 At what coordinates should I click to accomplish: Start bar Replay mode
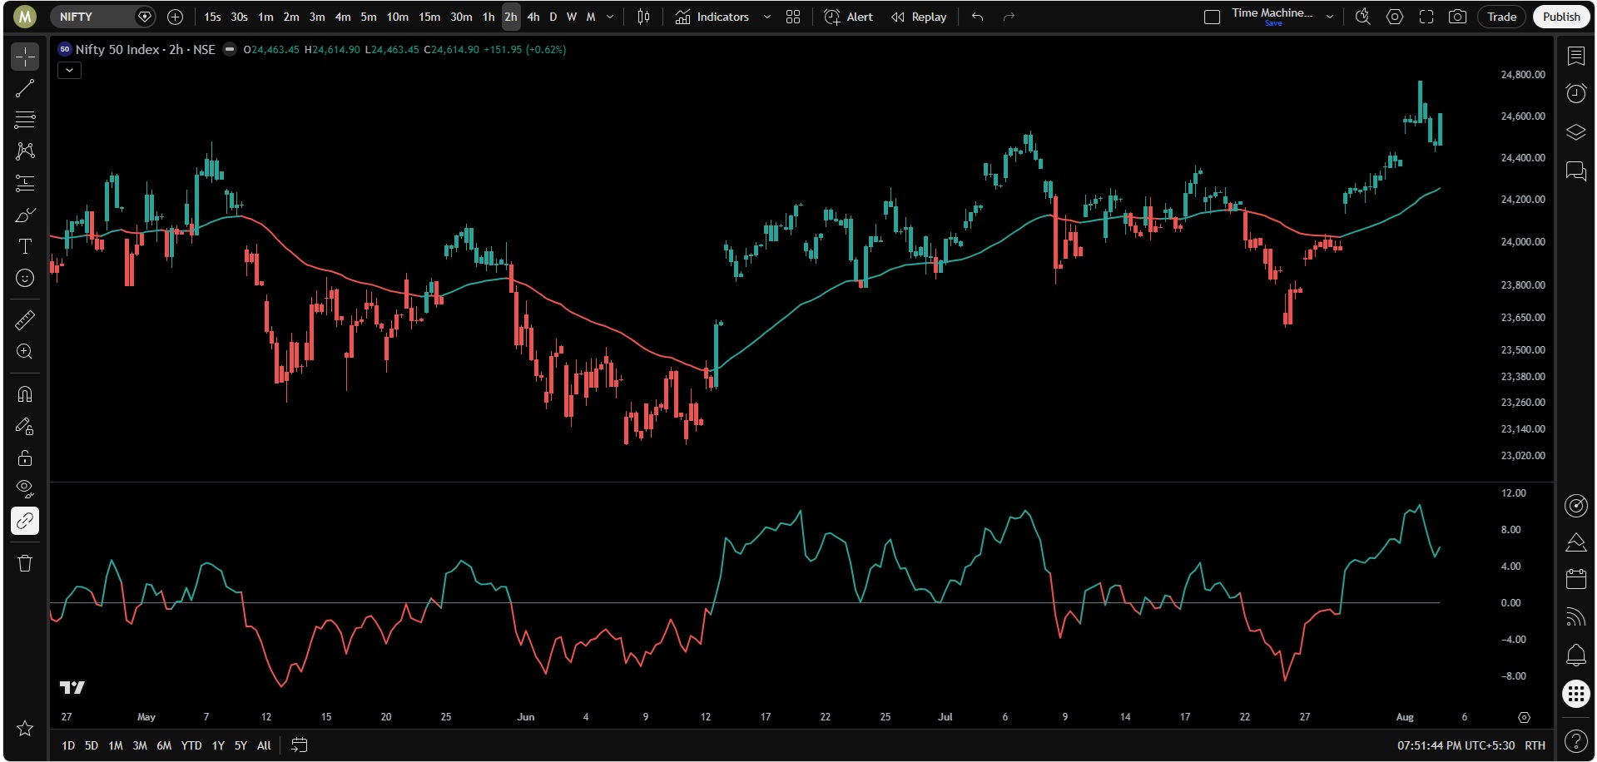pyautogui.click(x=919, y=17)
